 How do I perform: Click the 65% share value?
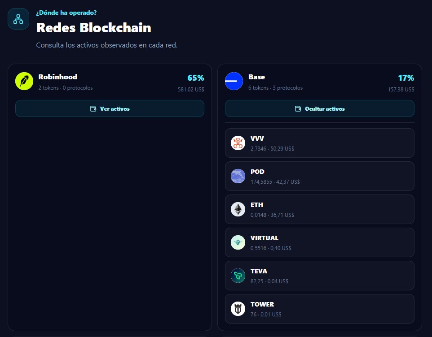coord(196,78)
